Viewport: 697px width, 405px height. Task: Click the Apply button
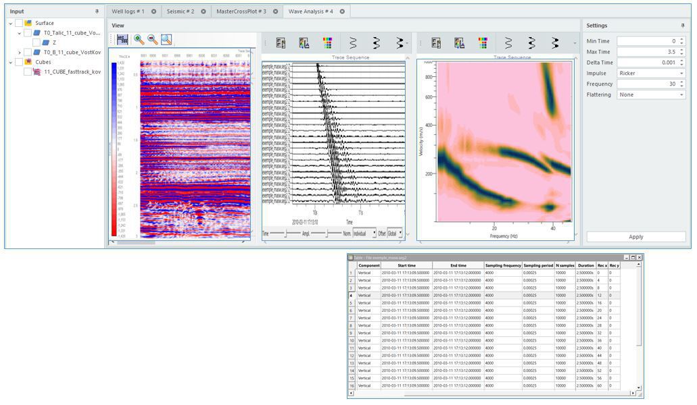click(x=635, y=237)
